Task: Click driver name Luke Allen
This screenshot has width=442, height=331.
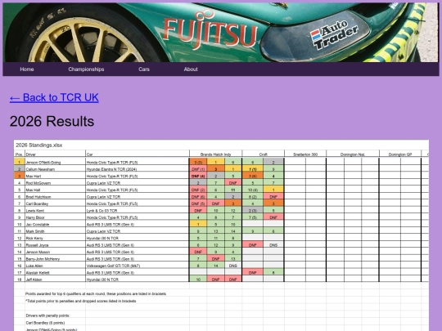Action: coord(34,266)
